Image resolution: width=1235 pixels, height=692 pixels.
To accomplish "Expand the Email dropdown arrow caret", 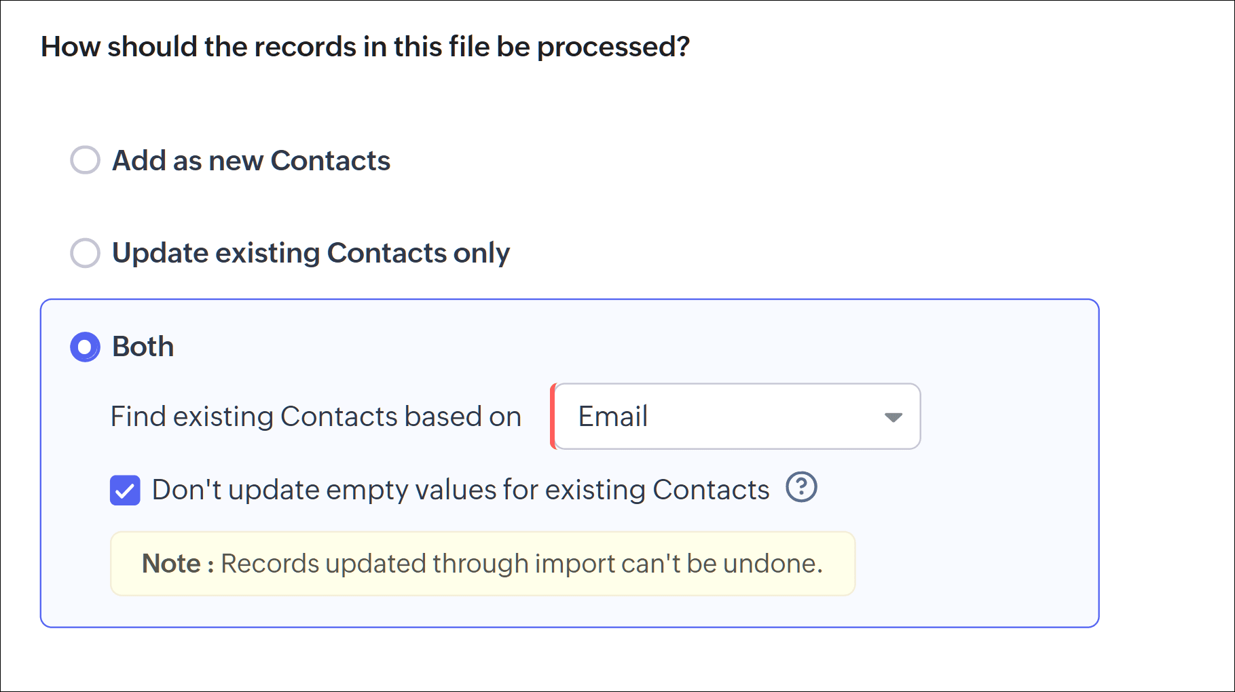I will coord(893,417).
